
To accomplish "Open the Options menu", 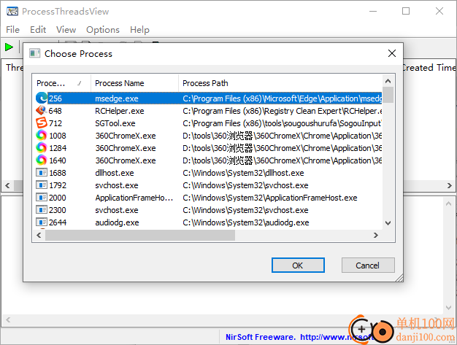I will [x=103, y=30].
